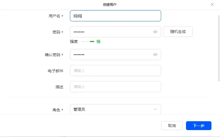Click the 随机生成 password button
The width and height of the screenshot is (220, 137).
click(178, 32)
